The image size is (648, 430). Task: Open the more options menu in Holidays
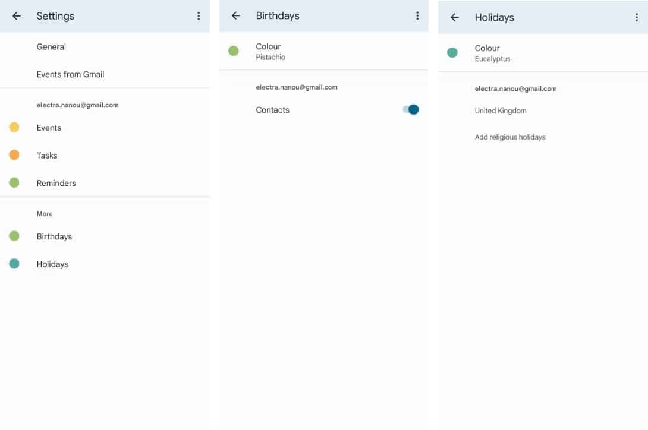[637, 18]
